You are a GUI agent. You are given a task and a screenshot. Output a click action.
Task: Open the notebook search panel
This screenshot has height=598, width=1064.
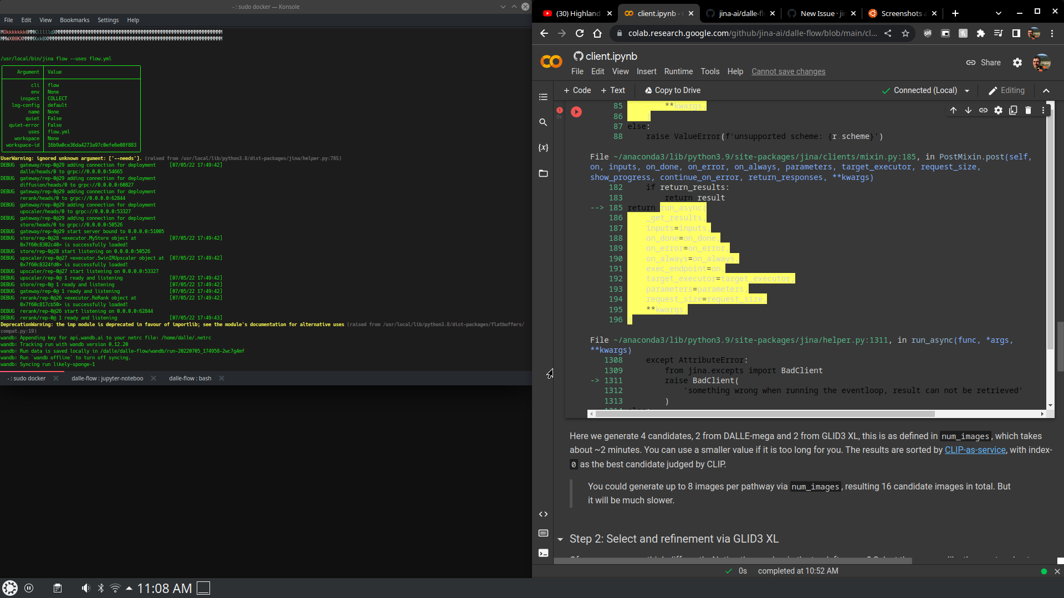543,122
